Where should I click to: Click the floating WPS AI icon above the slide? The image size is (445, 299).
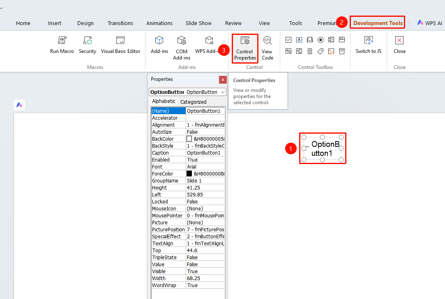[x=19, y=105]
